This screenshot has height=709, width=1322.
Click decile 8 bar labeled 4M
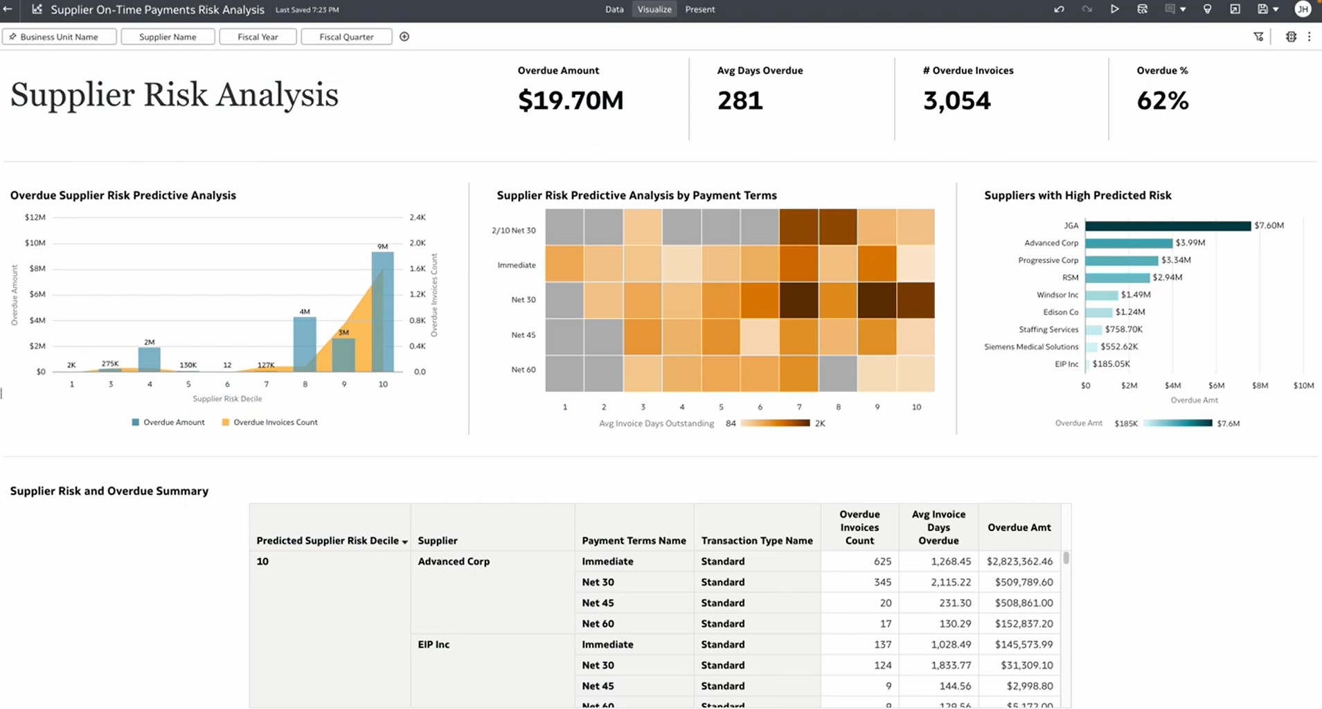(x=305, y=345)
